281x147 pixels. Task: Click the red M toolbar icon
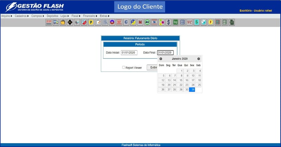[x=140, y=22]
